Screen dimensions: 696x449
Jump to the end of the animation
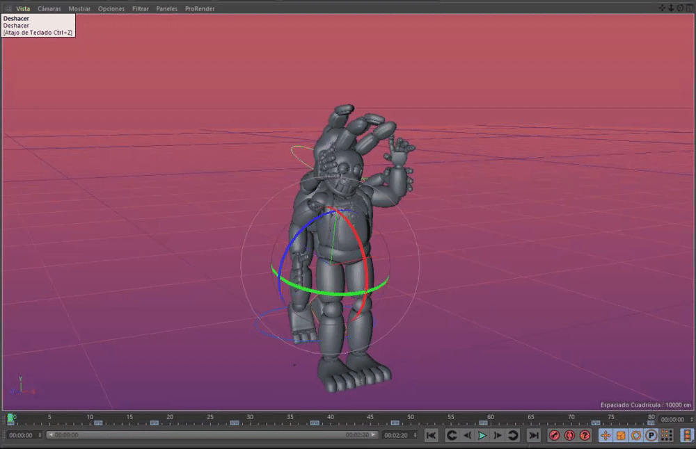pos(534,435)
